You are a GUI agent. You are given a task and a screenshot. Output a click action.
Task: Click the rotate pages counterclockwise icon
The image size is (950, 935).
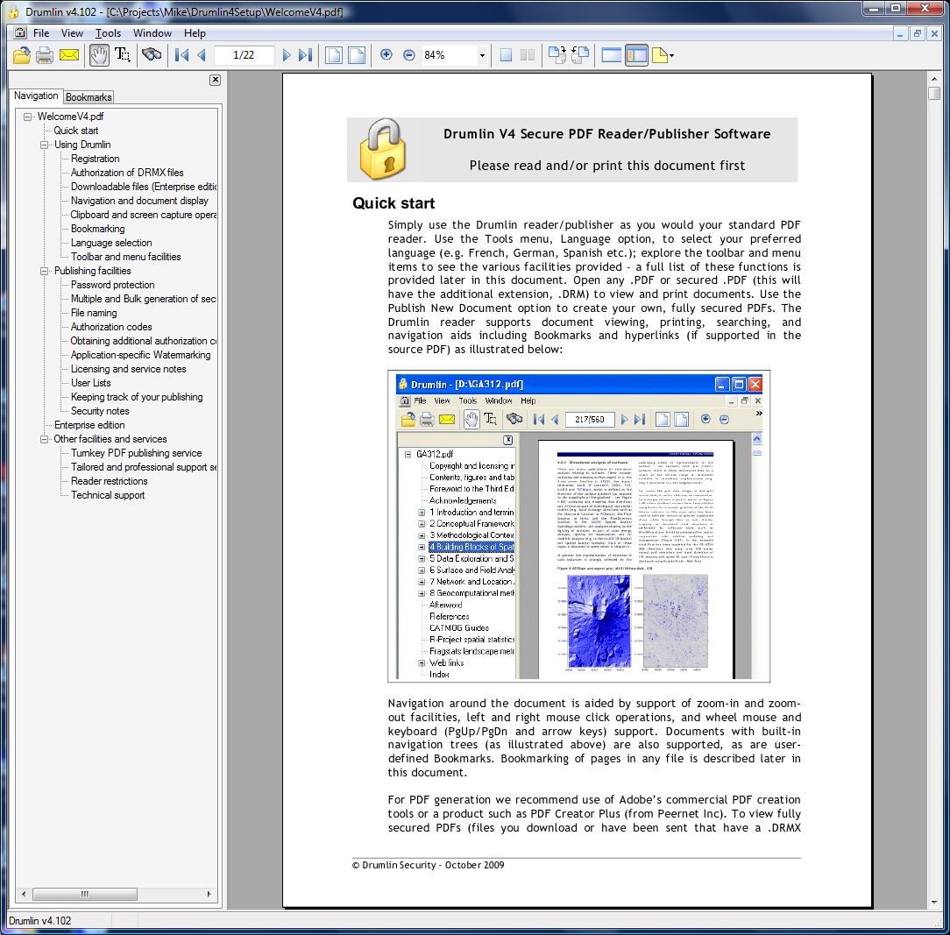coord(580,55)
